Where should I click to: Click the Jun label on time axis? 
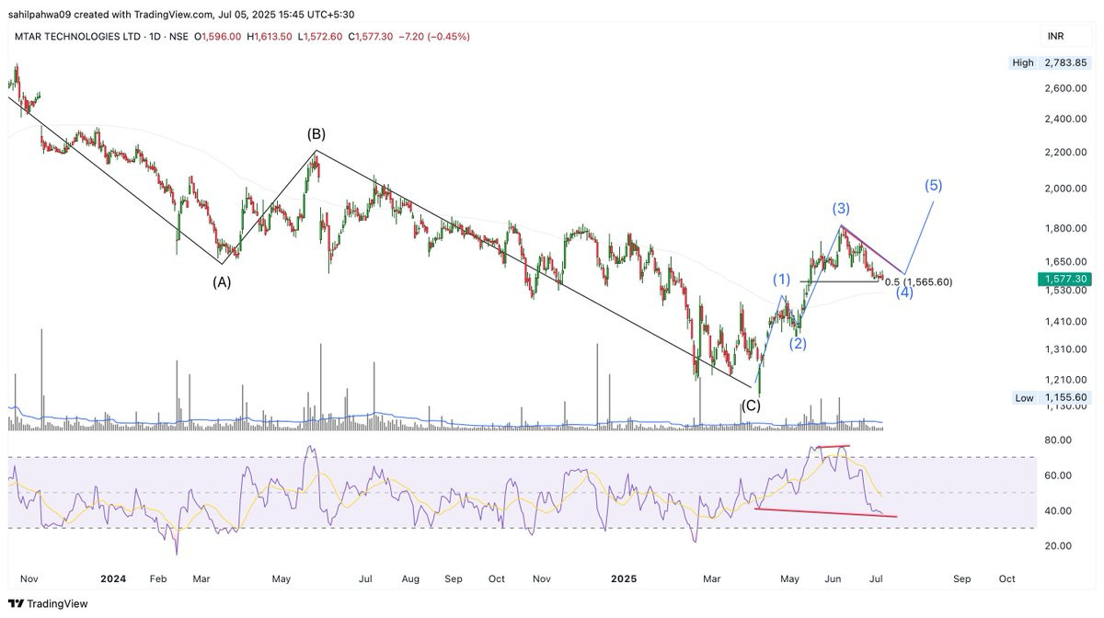click(834, 579)
